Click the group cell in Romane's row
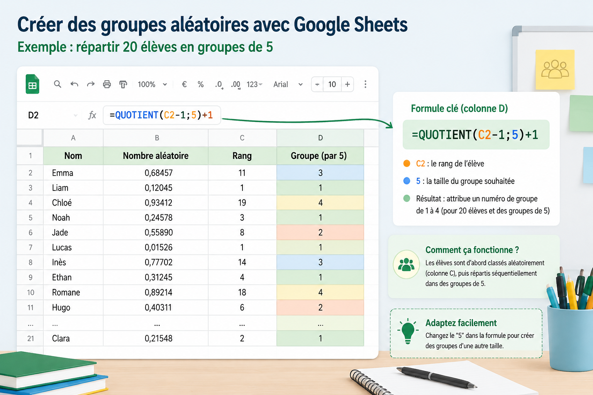 pyautogui.click(x=320, y=292)
